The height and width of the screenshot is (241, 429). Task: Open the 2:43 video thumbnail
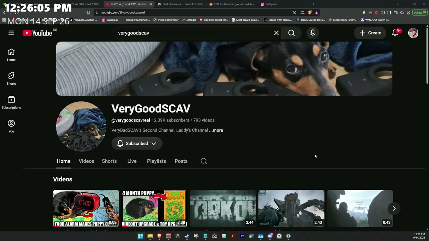[291, 208]
